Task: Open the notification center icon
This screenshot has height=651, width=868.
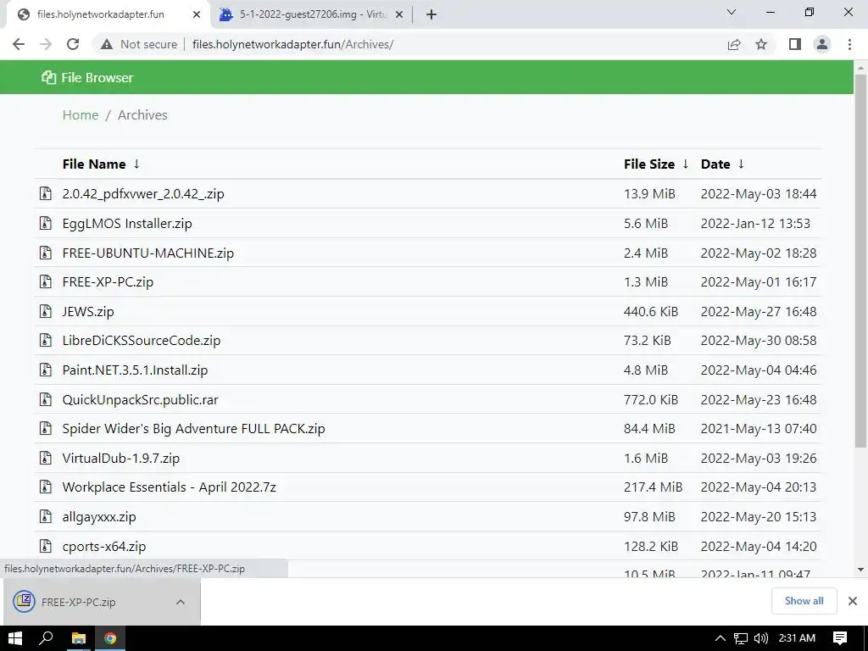Action: [x=840, y=638]
